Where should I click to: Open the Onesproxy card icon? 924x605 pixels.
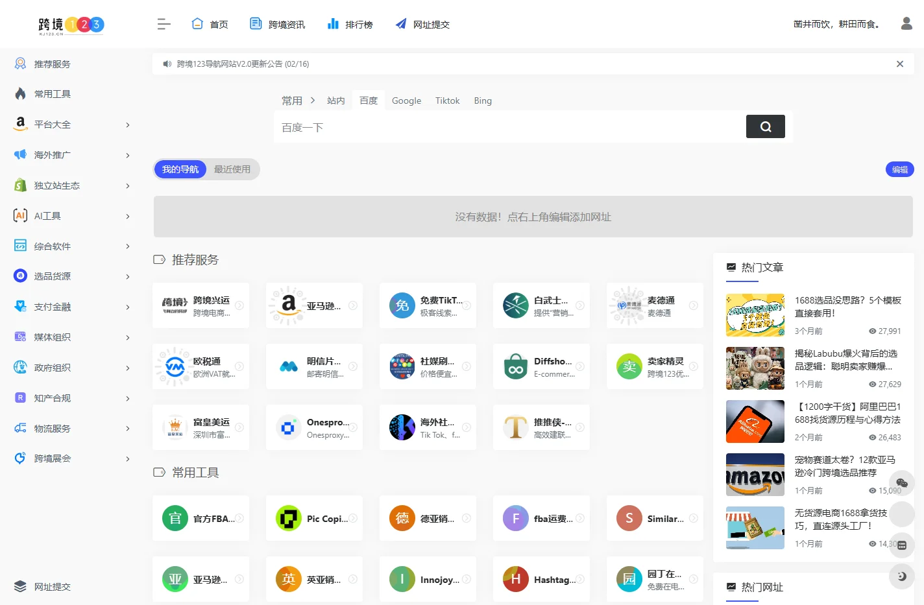pos(289,427)
